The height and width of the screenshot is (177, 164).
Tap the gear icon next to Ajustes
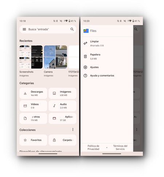[85, 67]
